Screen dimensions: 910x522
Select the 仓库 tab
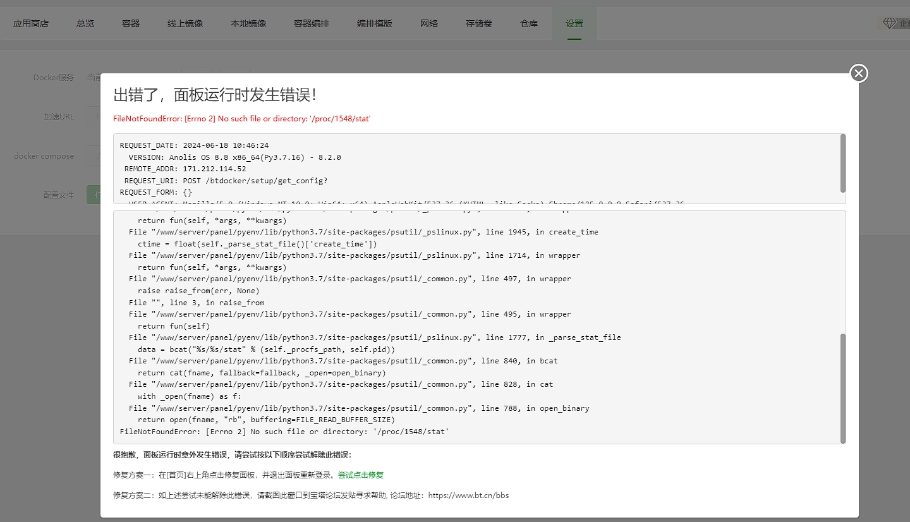pyautogui.click(x=529, y=23)
